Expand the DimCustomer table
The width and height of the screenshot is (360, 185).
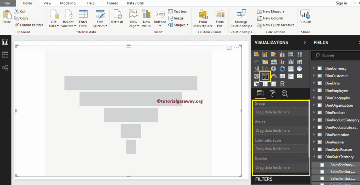pyautogui.click(x=314, y=76)
